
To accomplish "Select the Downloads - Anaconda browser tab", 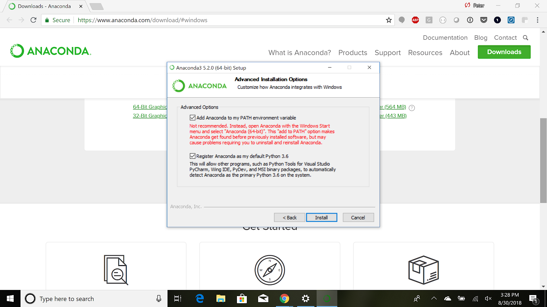I will 44,6.
